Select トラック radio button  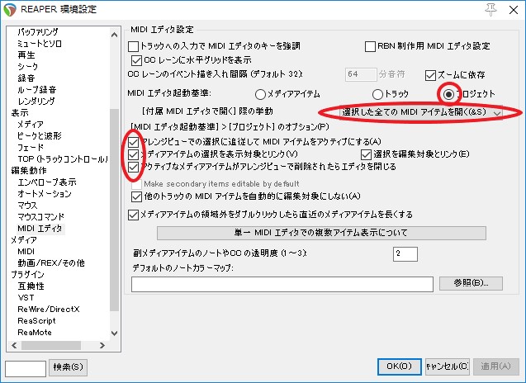coord(377,95)
